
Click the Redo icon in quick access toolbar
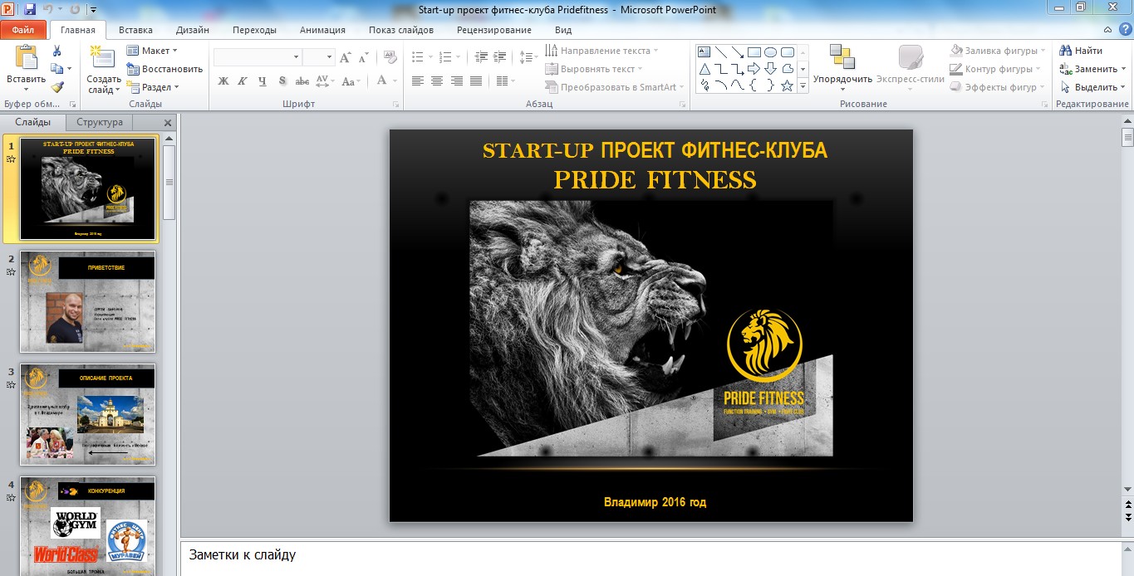pos(73,9)
